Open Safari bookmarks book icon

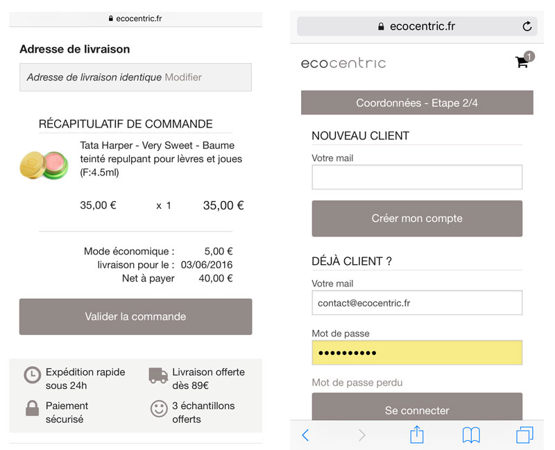pyautogui.click(x=471, y=435)
